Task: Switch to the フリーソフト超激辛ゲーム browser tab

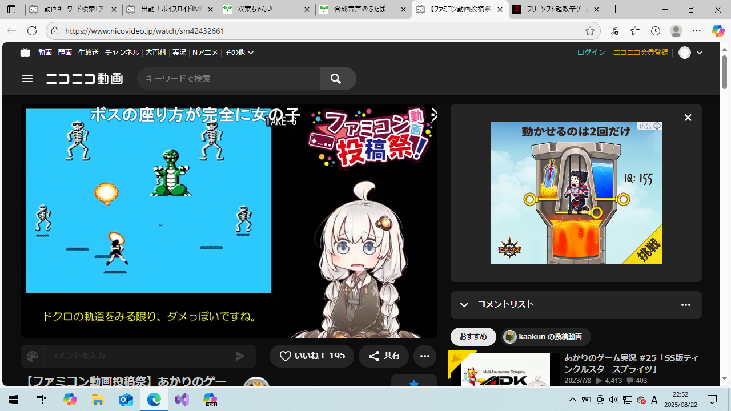Action: [557, 10]
